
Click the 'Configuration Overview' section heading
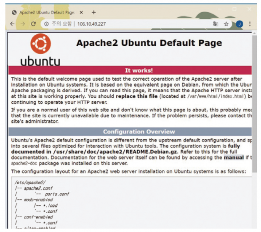pyautogui.click(x=139, y=132)
